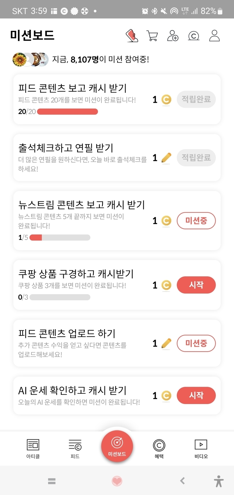Tap the pencil icon on 출석체크 mission
234x495 pixels.
click(x=166, y=158)
